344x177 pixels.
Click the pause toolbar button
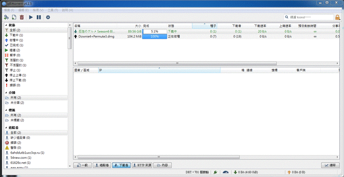click(39, 17)
